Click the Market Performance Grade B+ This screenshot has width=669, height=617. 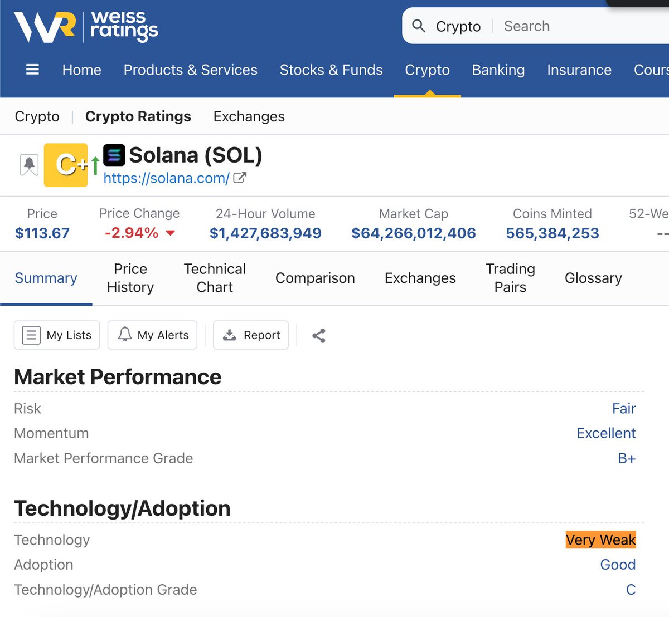click(627, 458)
